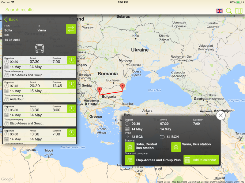Select the Arda-Tour trip result

tap(40, 91)
